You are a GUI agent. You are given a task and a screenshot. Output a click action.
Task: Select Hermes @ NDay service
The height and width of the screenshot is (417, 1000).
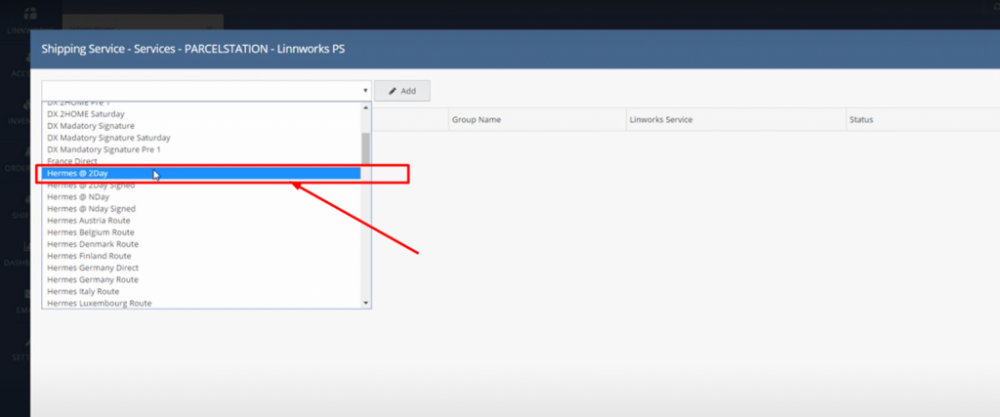pos(201,197)
